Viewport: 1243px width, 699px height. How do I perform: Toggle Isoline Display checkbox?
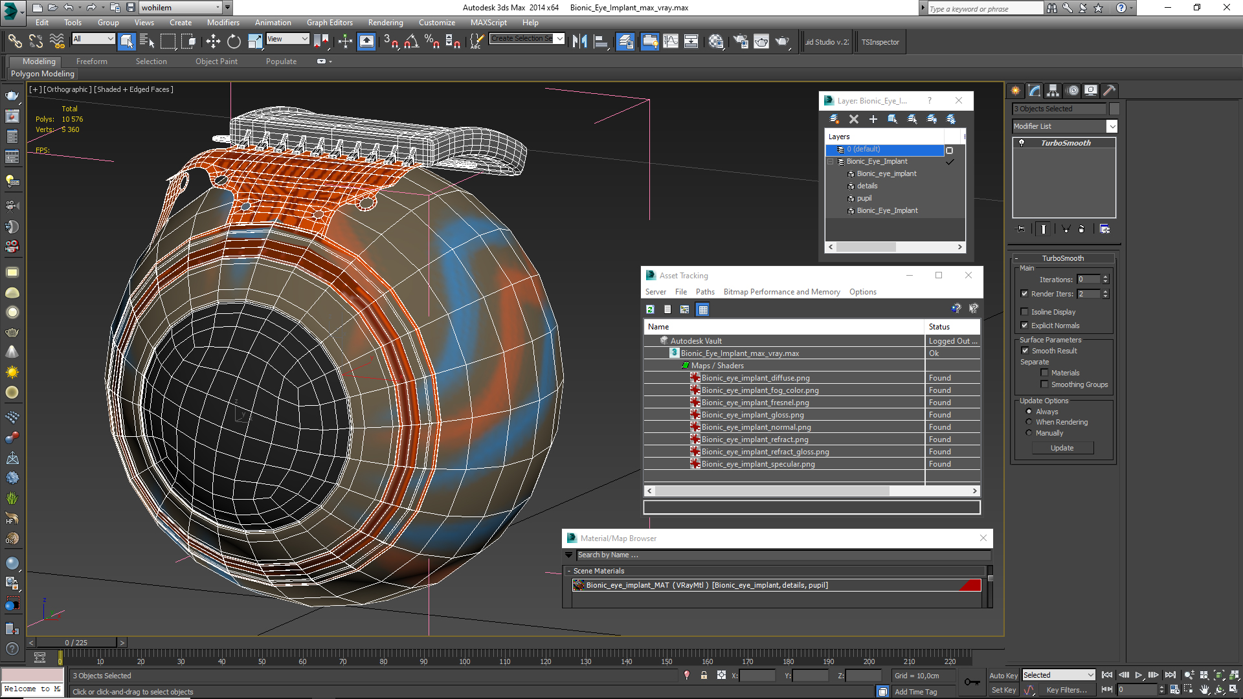click(x=1024, y=312)
